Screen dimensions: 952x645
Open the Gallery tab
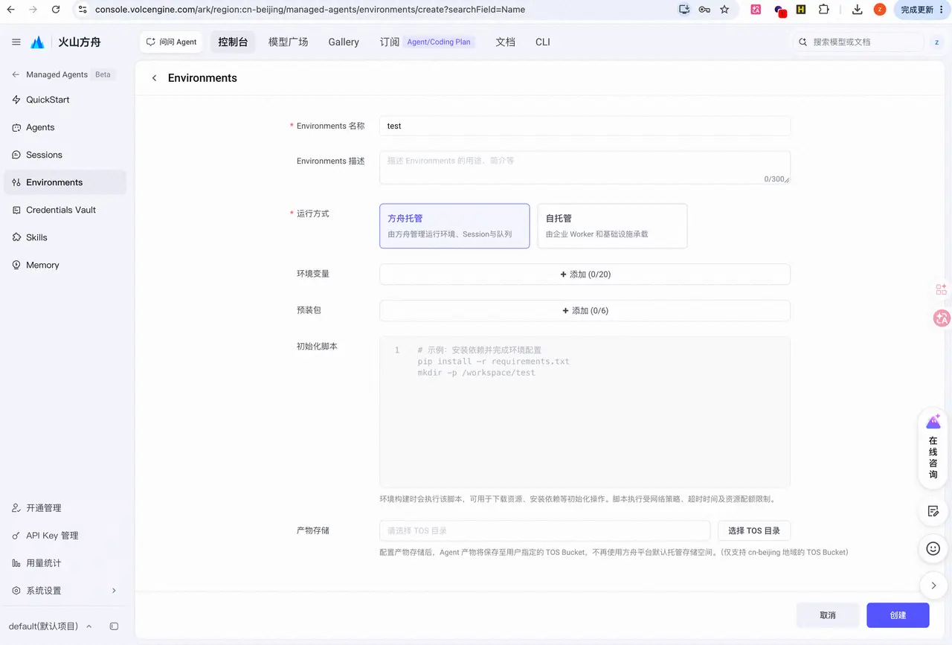[x=344, y=42]
